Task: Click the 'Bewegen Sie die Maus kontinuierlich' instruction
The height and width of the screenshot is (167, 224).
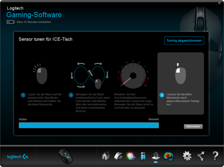Action: coord(93,103)
